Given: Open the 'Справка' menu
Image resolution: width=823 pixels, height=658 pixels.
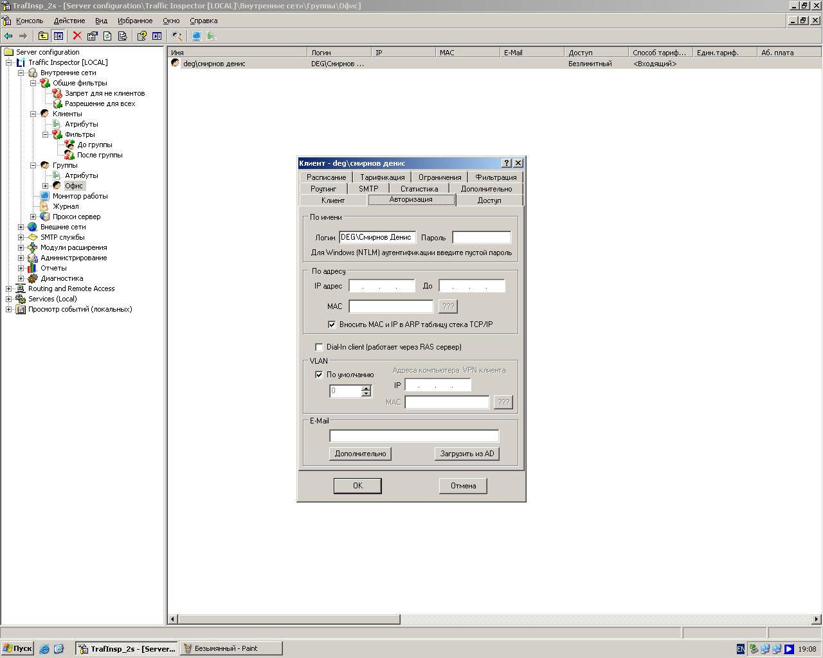Looking at the screenshot, I should tap(204, 21).
